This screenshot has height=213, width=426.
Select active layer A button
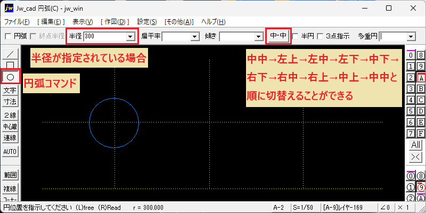tap(421, 78)
